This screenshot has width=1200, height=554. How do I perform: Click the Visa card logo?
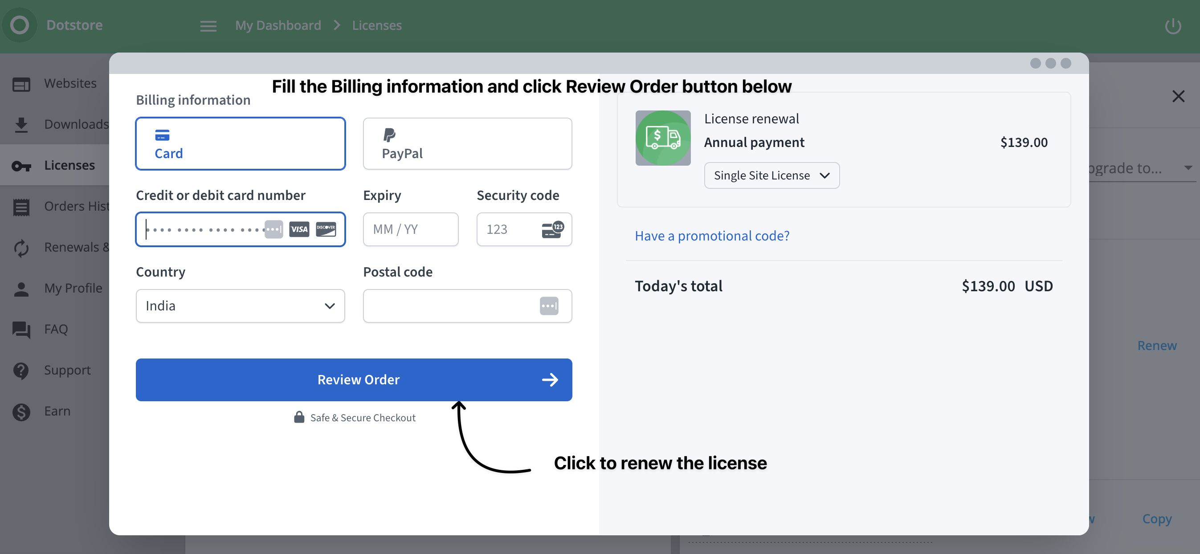[x=299, y=229]
